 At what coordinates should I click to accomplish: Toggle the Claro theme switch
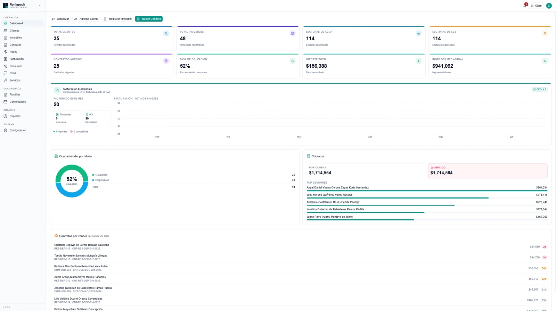coord(536,6)
